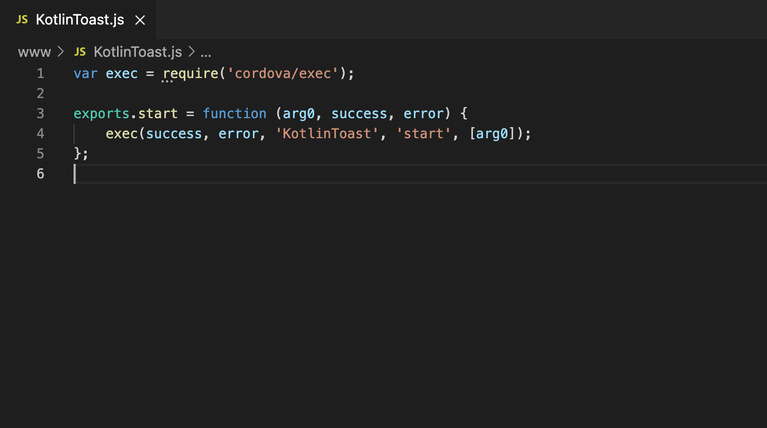Click the chevron after KotlinToast.js breadcrumb

click(x=191, y=52)
